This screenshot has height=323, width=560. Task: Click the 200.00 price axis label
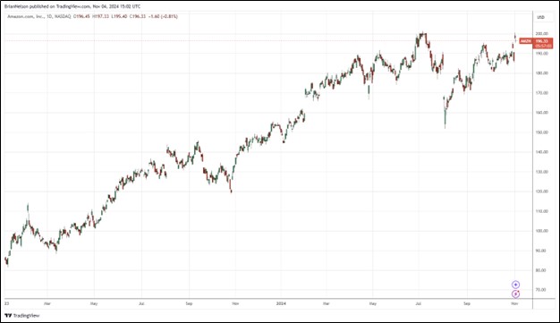pyautogui.click(x=541, y=34)
